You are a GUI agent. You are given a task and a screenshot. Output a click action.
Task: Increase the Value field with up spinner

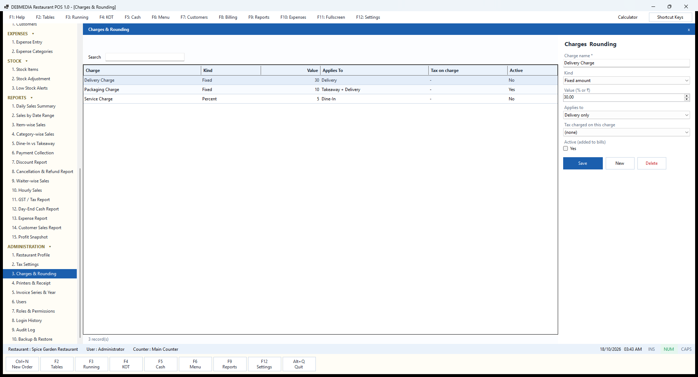click(686, 96)
